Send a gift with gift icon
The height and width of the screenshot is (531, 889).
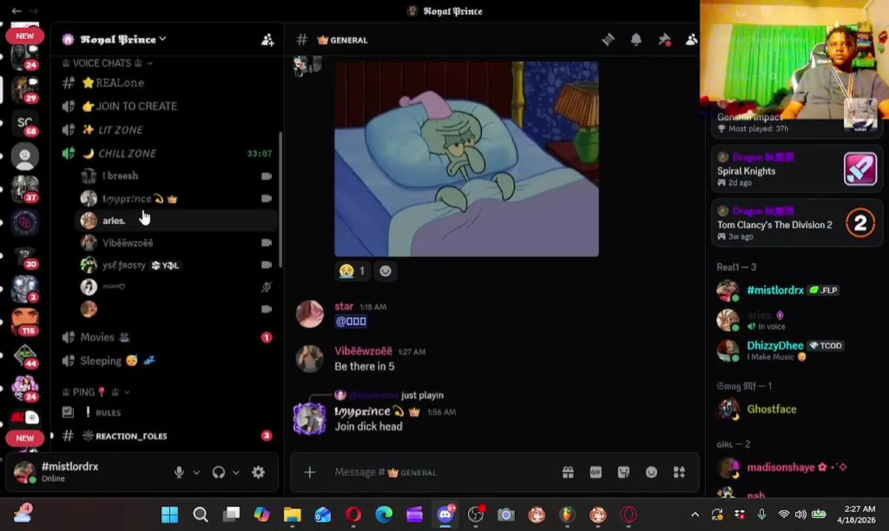568,472
